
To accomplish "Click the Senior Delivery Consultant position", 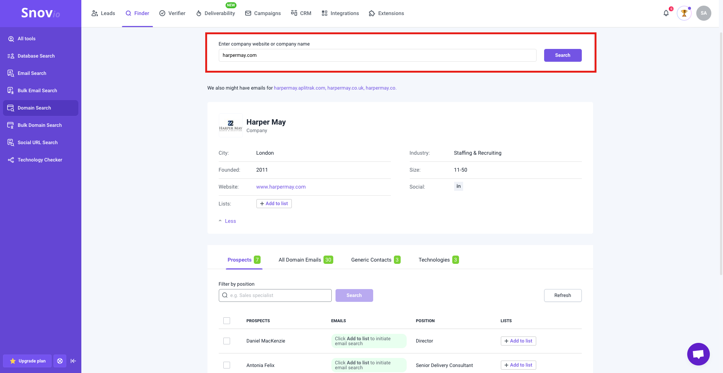I will point(444,365).
